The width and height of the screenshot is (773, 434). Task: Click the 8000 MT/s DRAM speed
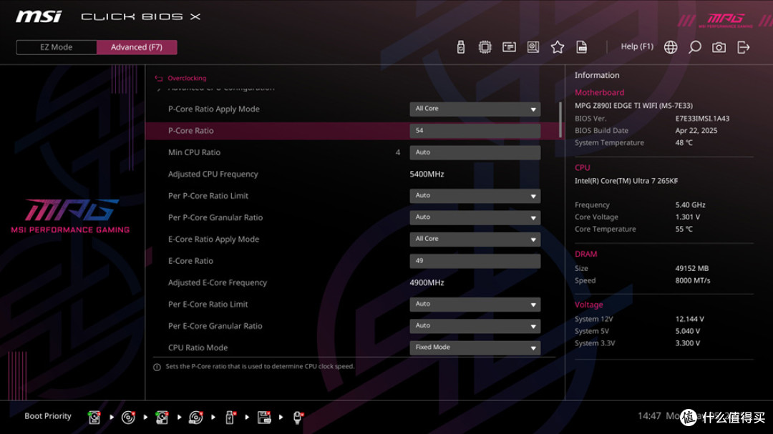pos(693,280)
